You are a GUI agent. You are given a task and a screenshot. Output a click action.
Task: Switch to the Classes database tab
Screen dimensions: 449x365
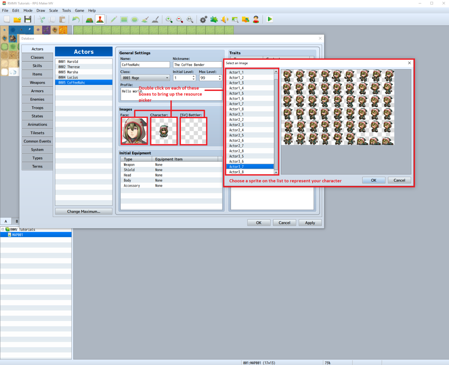pos(37,58)
